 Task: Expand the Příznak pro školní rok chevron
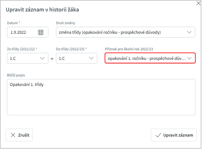pos(189,58)
